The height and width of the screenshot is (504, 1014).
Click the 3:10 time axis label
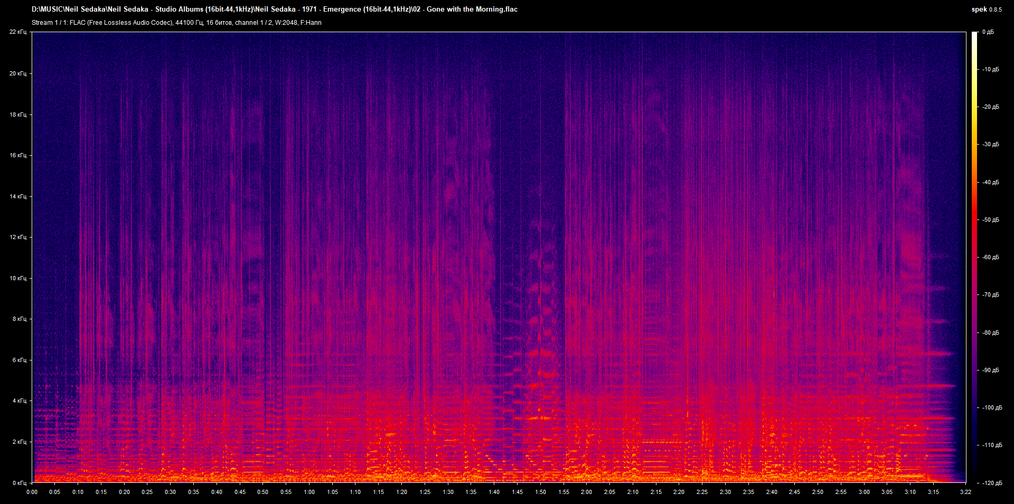pyautogui.click(x=910, y=492)
